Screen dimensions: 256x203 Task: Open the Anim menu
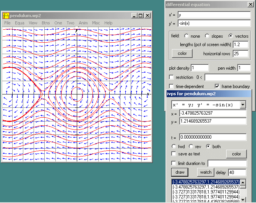[x=83, y=23]
